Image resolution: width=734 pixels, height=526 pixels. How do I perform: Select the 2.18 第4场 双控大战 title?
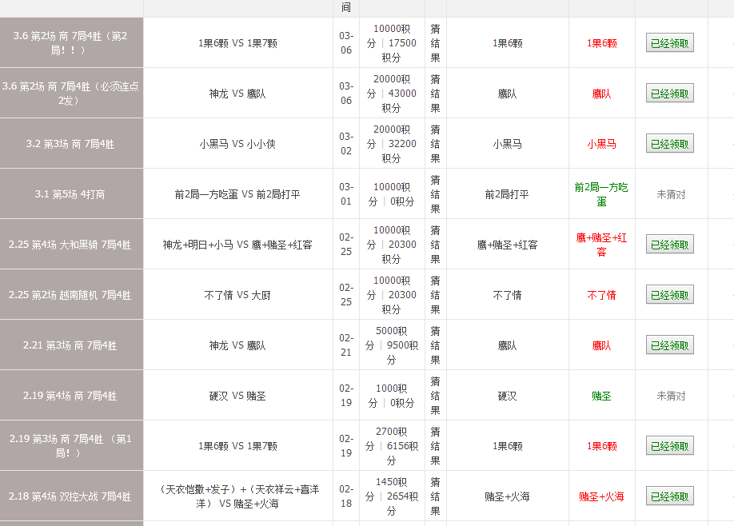click(x=70, y=496)
